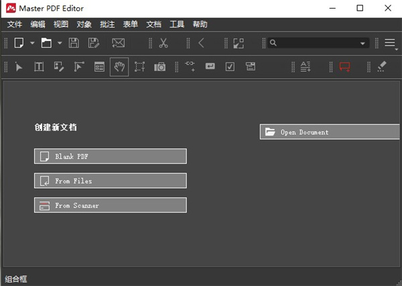Open the 视图 menu
The height and width of the screenshot is (286, 402).
click(61, 24)
